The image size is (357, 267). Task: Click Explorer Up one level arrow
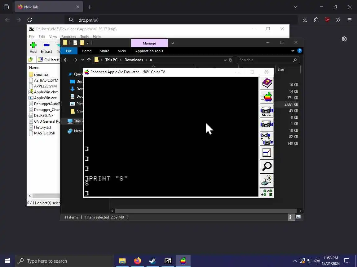(89, 60)
